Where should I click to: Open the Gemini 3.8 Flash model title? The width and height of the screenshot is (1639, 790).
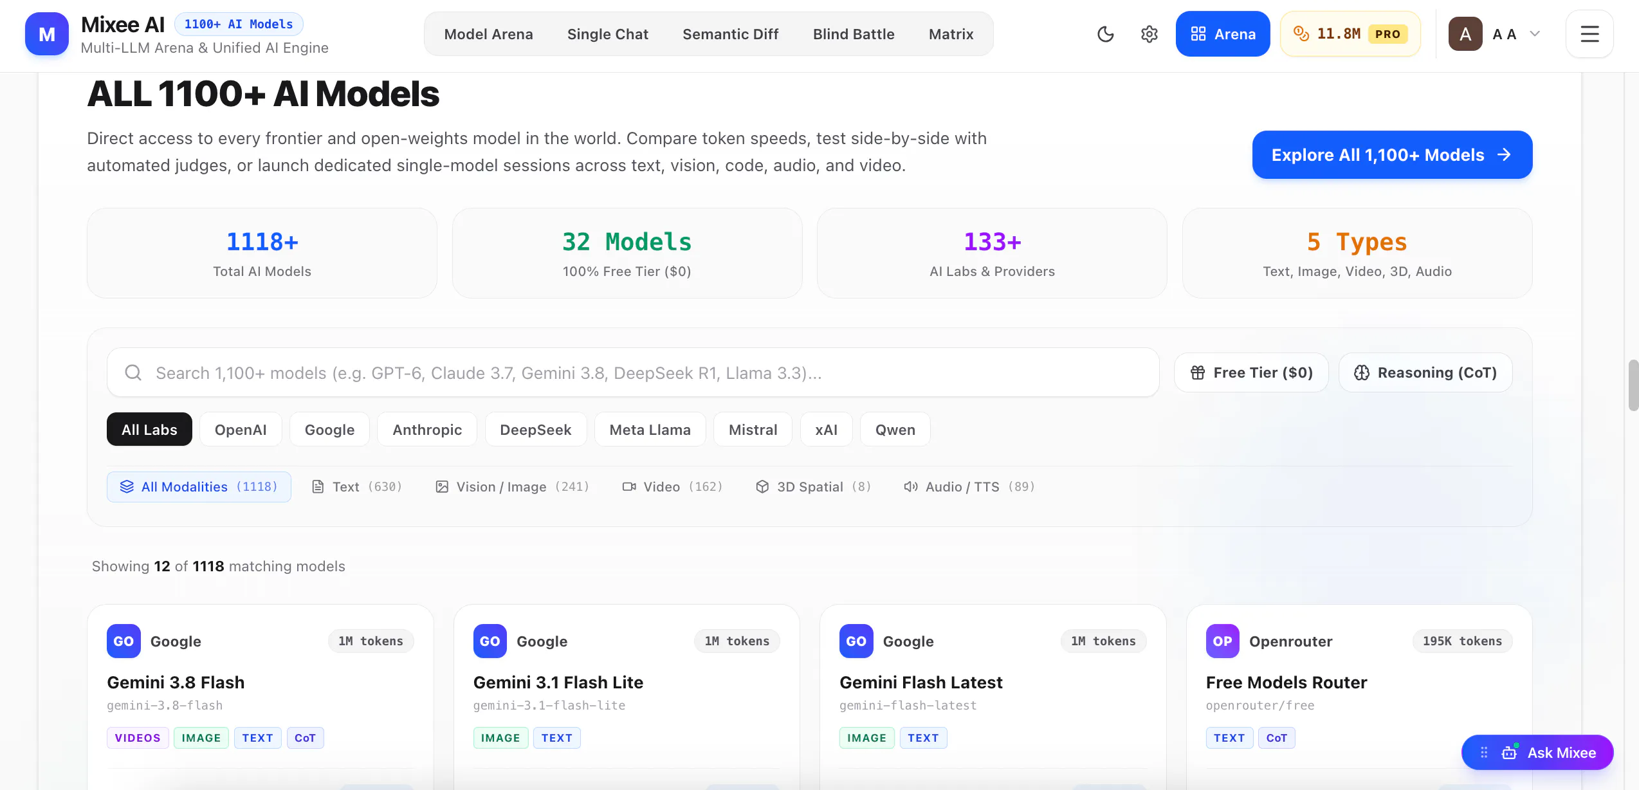point(176,683)
